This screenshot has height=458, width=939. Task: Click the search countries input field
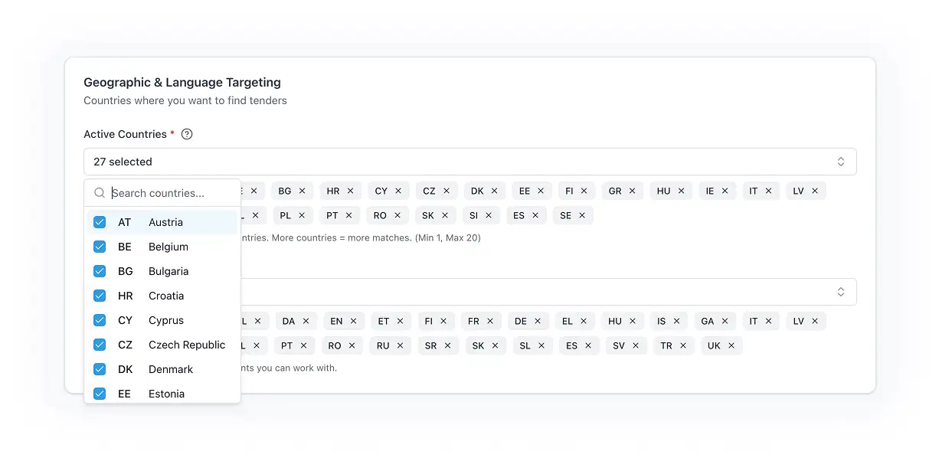pyautogui.click(x=161, y=192)
